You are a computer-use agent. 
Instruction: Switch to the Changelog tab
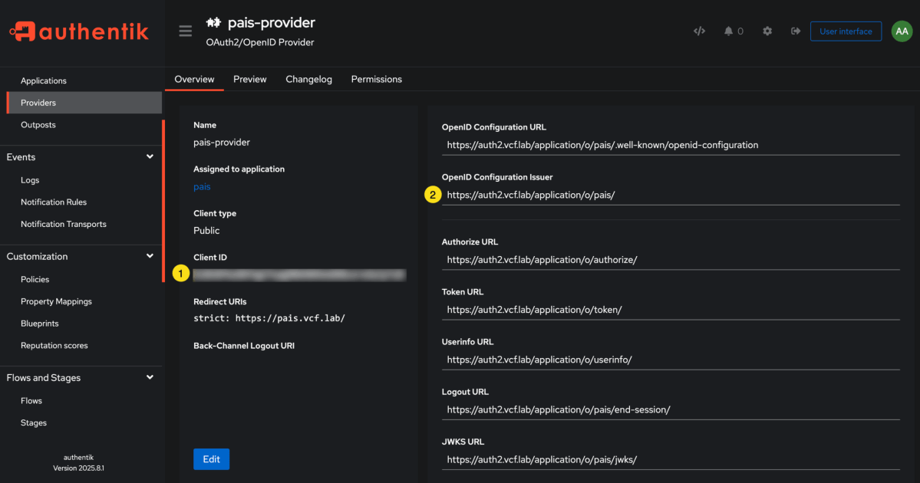click(x=308, y=79)
